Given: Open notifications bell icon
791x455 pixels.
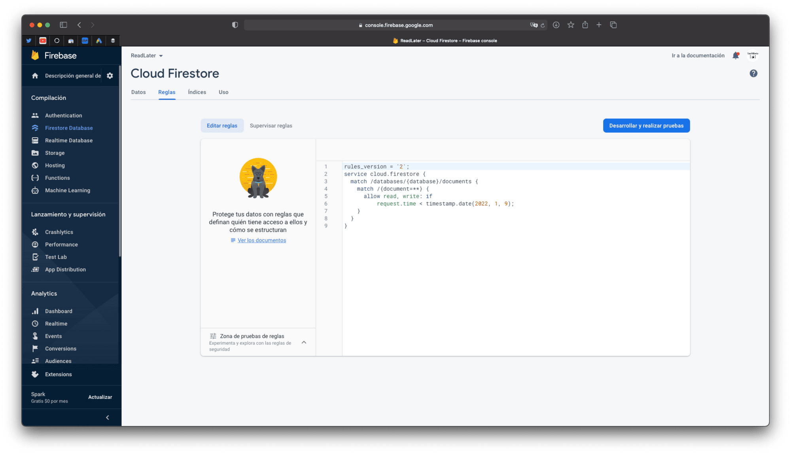Looking at the screenshot, I should [736, 55].
